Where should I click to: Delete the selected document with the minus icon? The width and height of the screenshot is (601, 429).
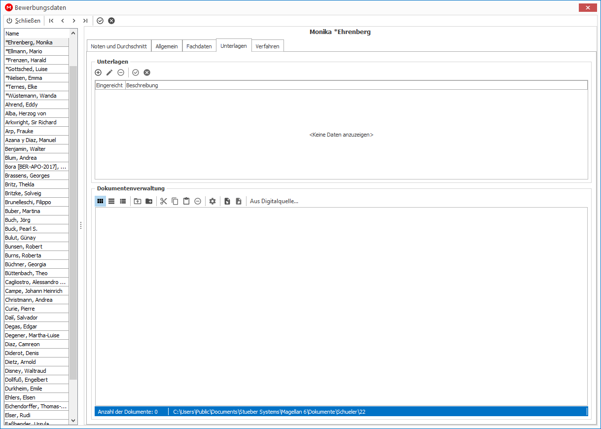click(198, 201)
